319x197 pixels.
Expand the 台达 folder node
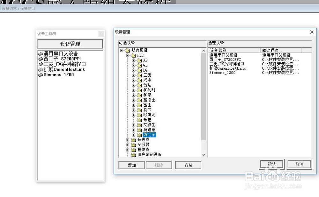click(133, 85)
